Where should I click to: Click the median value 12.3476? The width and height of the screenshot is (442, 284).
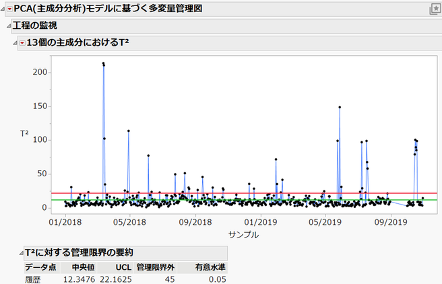80,279
